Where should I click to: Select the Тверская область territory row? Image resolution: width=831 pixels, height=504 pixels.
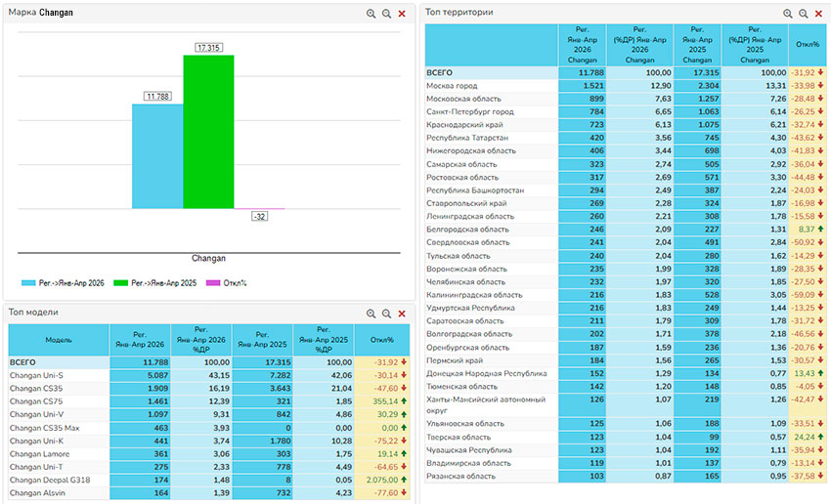[x=626, y=438]
